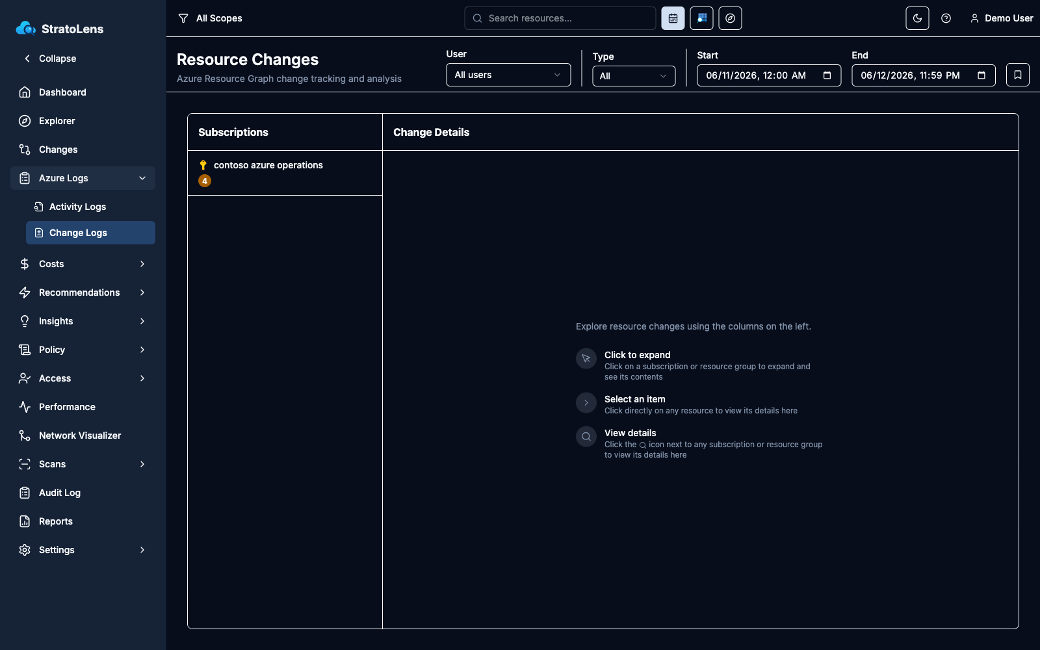
Task: Open the Reports page
Action: (83, 521)
